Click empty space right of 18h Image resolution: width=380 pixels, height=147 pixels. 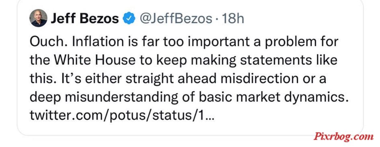pos(303,19)
